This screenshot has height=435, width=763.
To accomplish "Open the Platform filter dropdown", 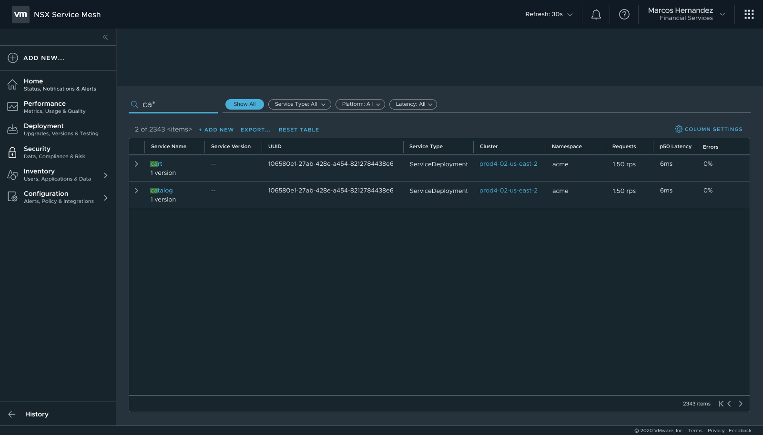I will pyautogui.click(x=360, y=104).
